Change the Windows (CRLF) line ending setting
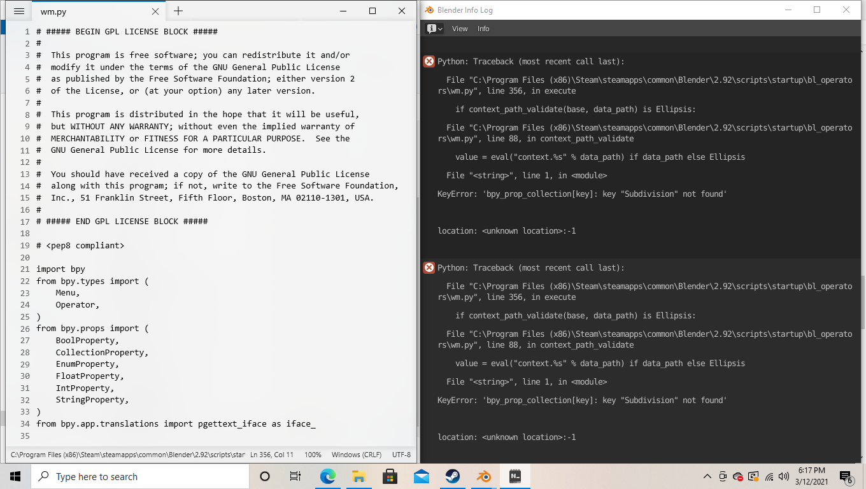Screen dimensions: 866x489 point(357,455)
